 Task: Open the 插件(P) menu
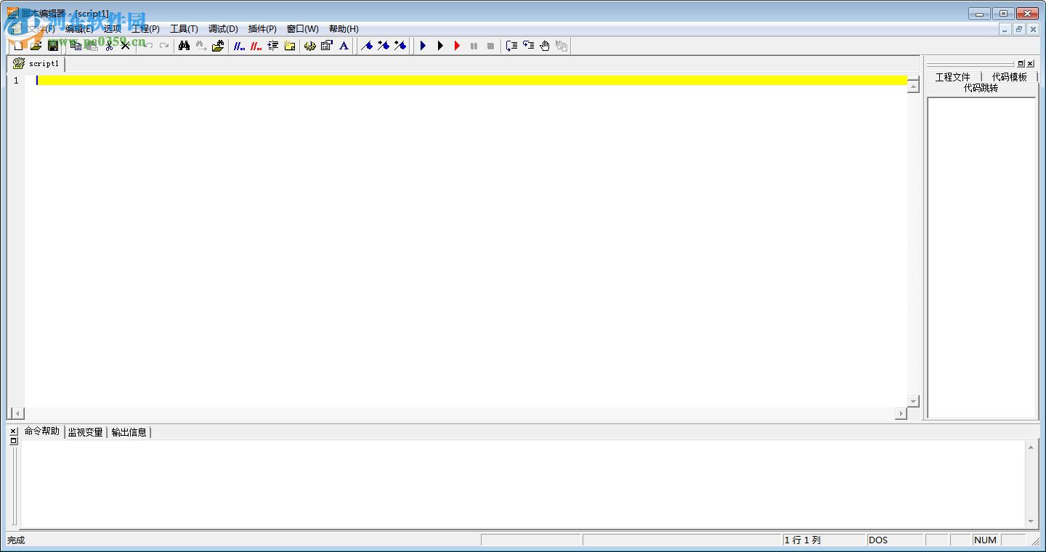[x=262, y=29]
